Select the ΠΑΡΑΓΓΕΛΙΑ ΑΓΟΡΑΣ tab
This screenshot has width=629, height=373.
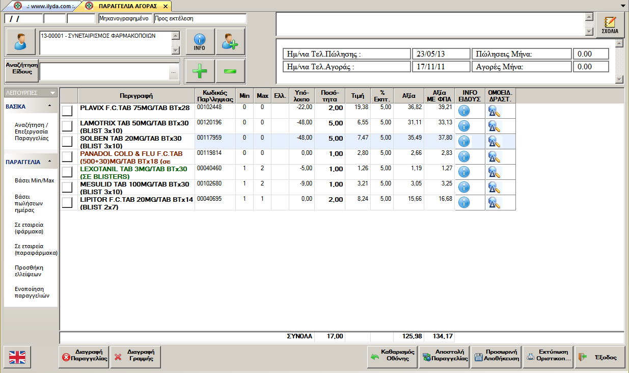[x=126, y=6]
